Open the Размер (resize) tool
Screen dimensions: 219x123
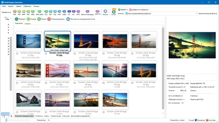pyautogui.click(x=31, y=19)
